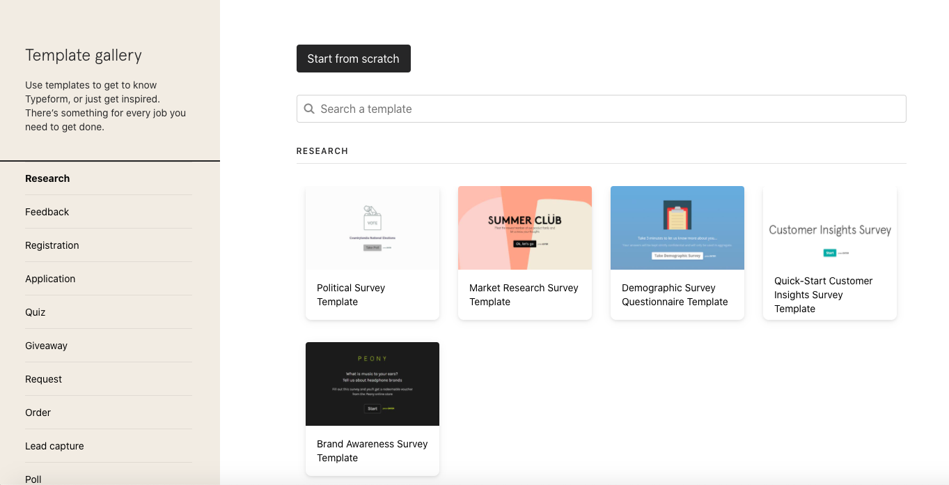The height and width of the screenshot is (485, 949).
Task: Show Order templates
Action: [38, 413]
